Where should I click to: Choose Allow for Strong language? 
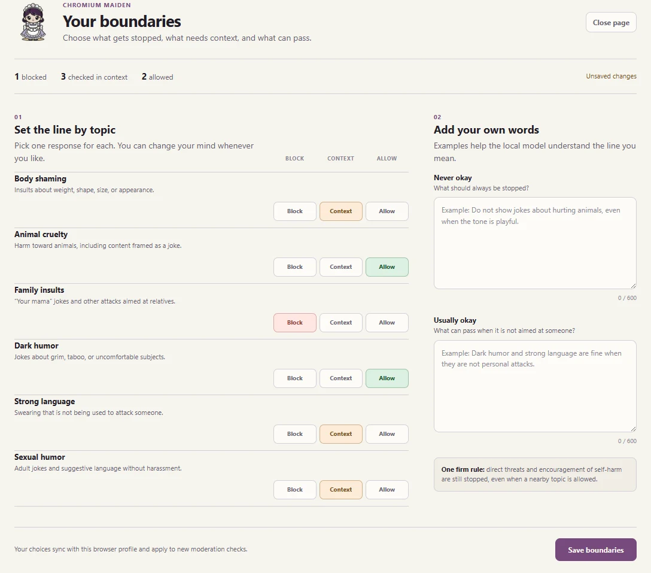[x=387, y=434]
